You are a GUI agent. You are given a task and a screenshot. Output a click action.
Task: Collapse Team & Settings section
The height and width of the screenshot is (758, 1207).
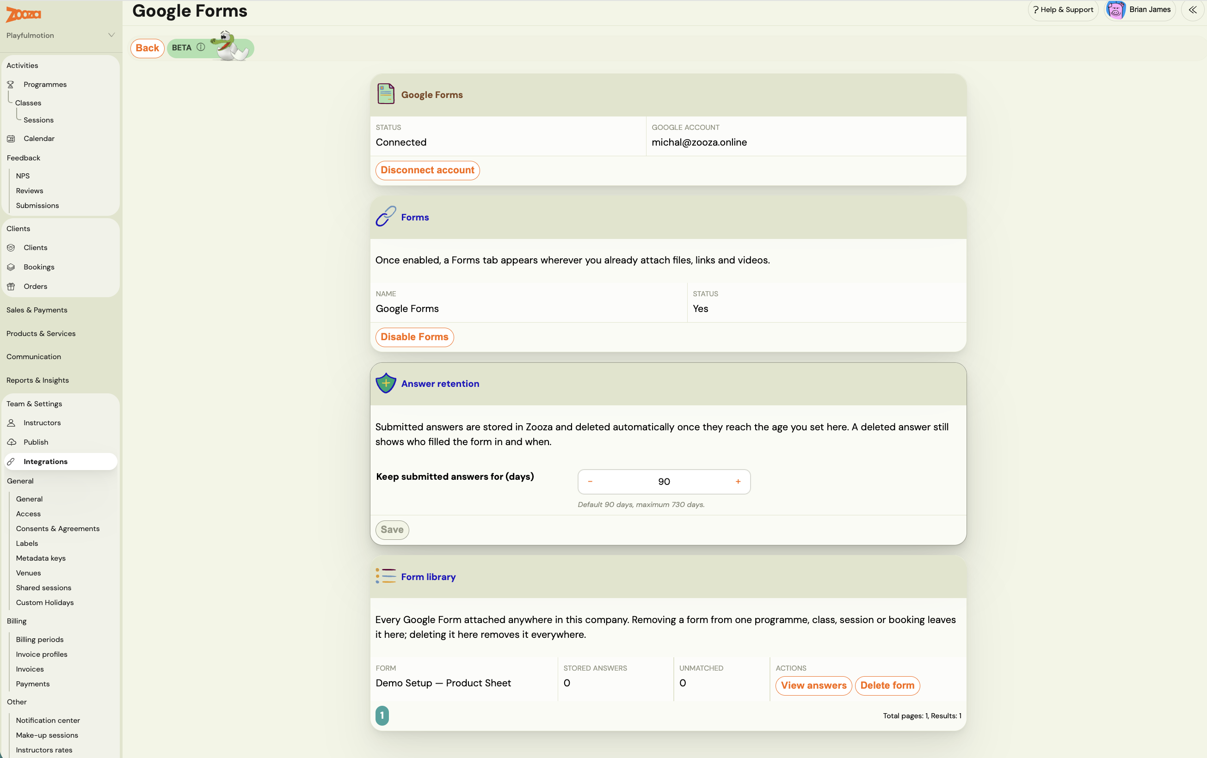click(34, 404)
